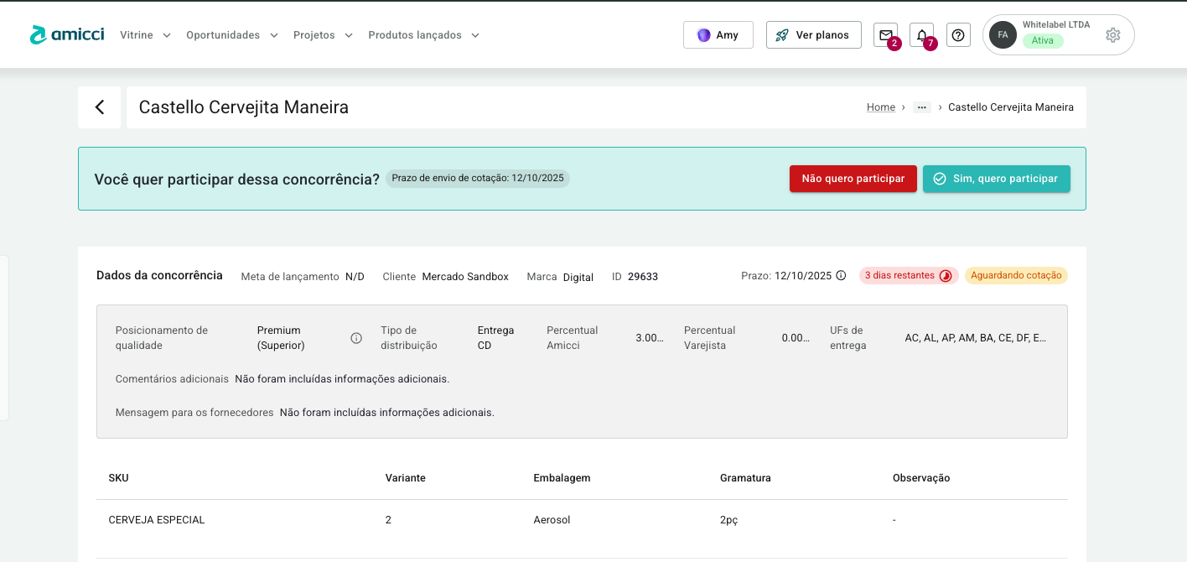Accept with Sim, quero participar
The height and width of the screenshot is (562, 1187).
coord(996,179)
